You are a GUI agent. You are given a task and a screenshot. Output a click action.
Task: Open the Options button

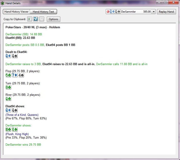53,19
